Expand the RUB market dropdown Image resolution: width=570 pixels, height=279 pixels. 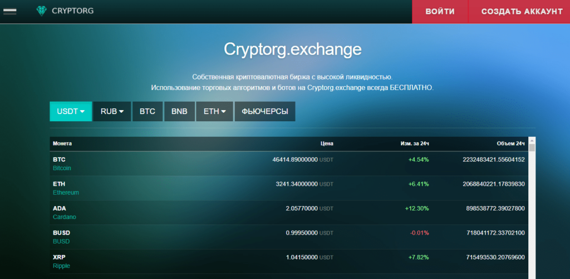coord(112,111)
